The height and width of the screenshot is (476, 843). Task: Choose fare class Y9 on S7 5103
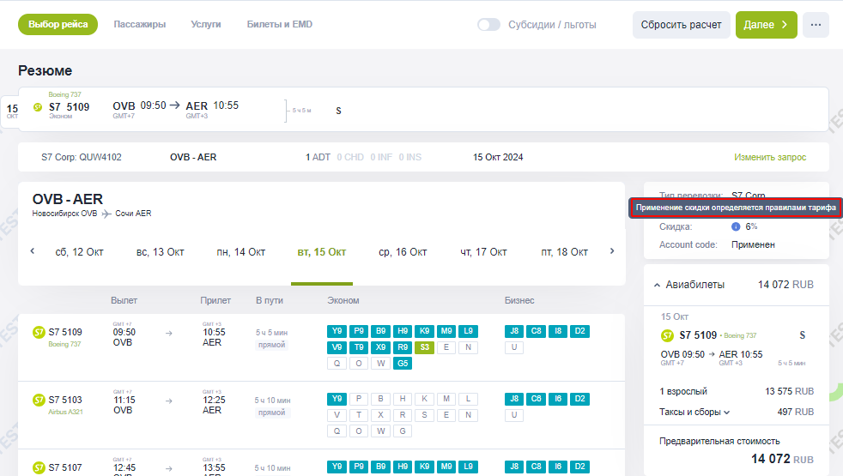tap(337, 399)
